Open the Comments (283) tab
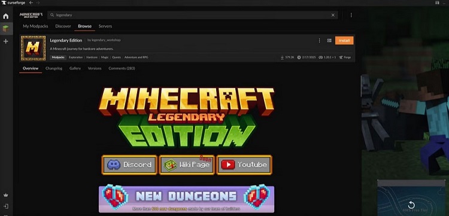This screenshot has height=216, width=449. coord(122,68)
